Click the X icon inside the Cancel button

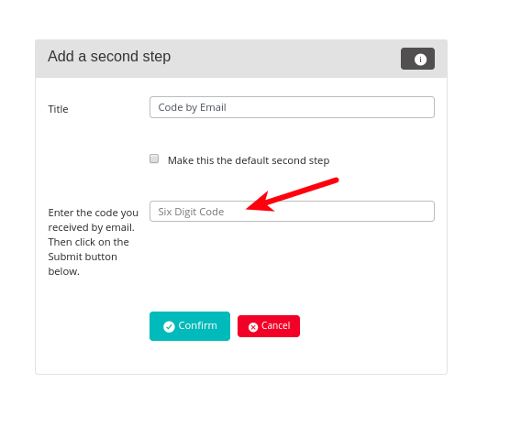[x=253, y=327]
